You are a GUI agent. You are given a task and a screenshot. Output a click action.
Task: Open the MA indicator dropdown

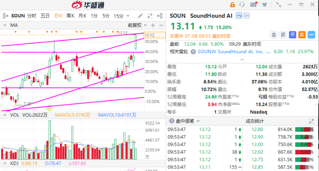[x=5, y=25]
